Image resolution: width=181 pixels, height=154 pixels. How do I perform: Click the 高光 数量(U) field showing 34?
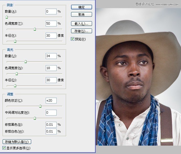click(51, 56)
